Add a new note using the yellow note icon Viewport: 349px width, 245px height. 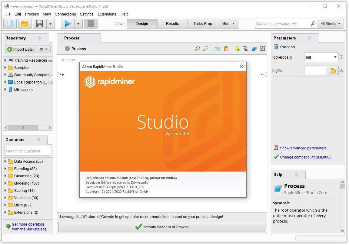(x=237, y=48)
